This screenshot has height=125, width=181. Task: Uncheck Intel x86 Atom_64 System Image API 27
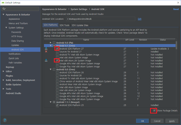57,60
